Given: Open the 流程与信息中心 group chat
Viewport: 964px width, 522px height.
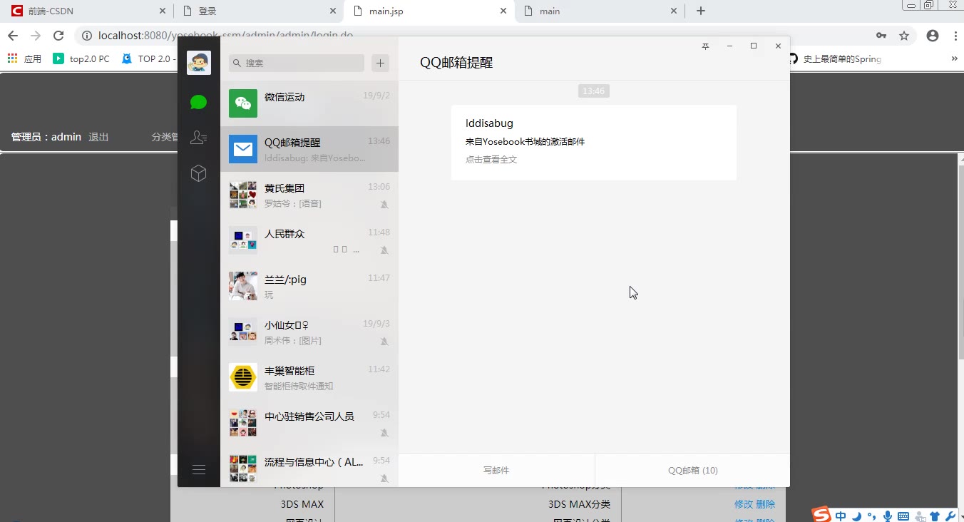Looking at the screenshot, I should coord(309,466).
